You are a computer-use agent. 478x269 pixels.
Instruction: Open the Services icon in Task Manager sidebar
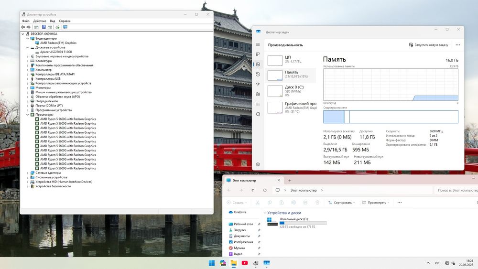click(258, 114)
